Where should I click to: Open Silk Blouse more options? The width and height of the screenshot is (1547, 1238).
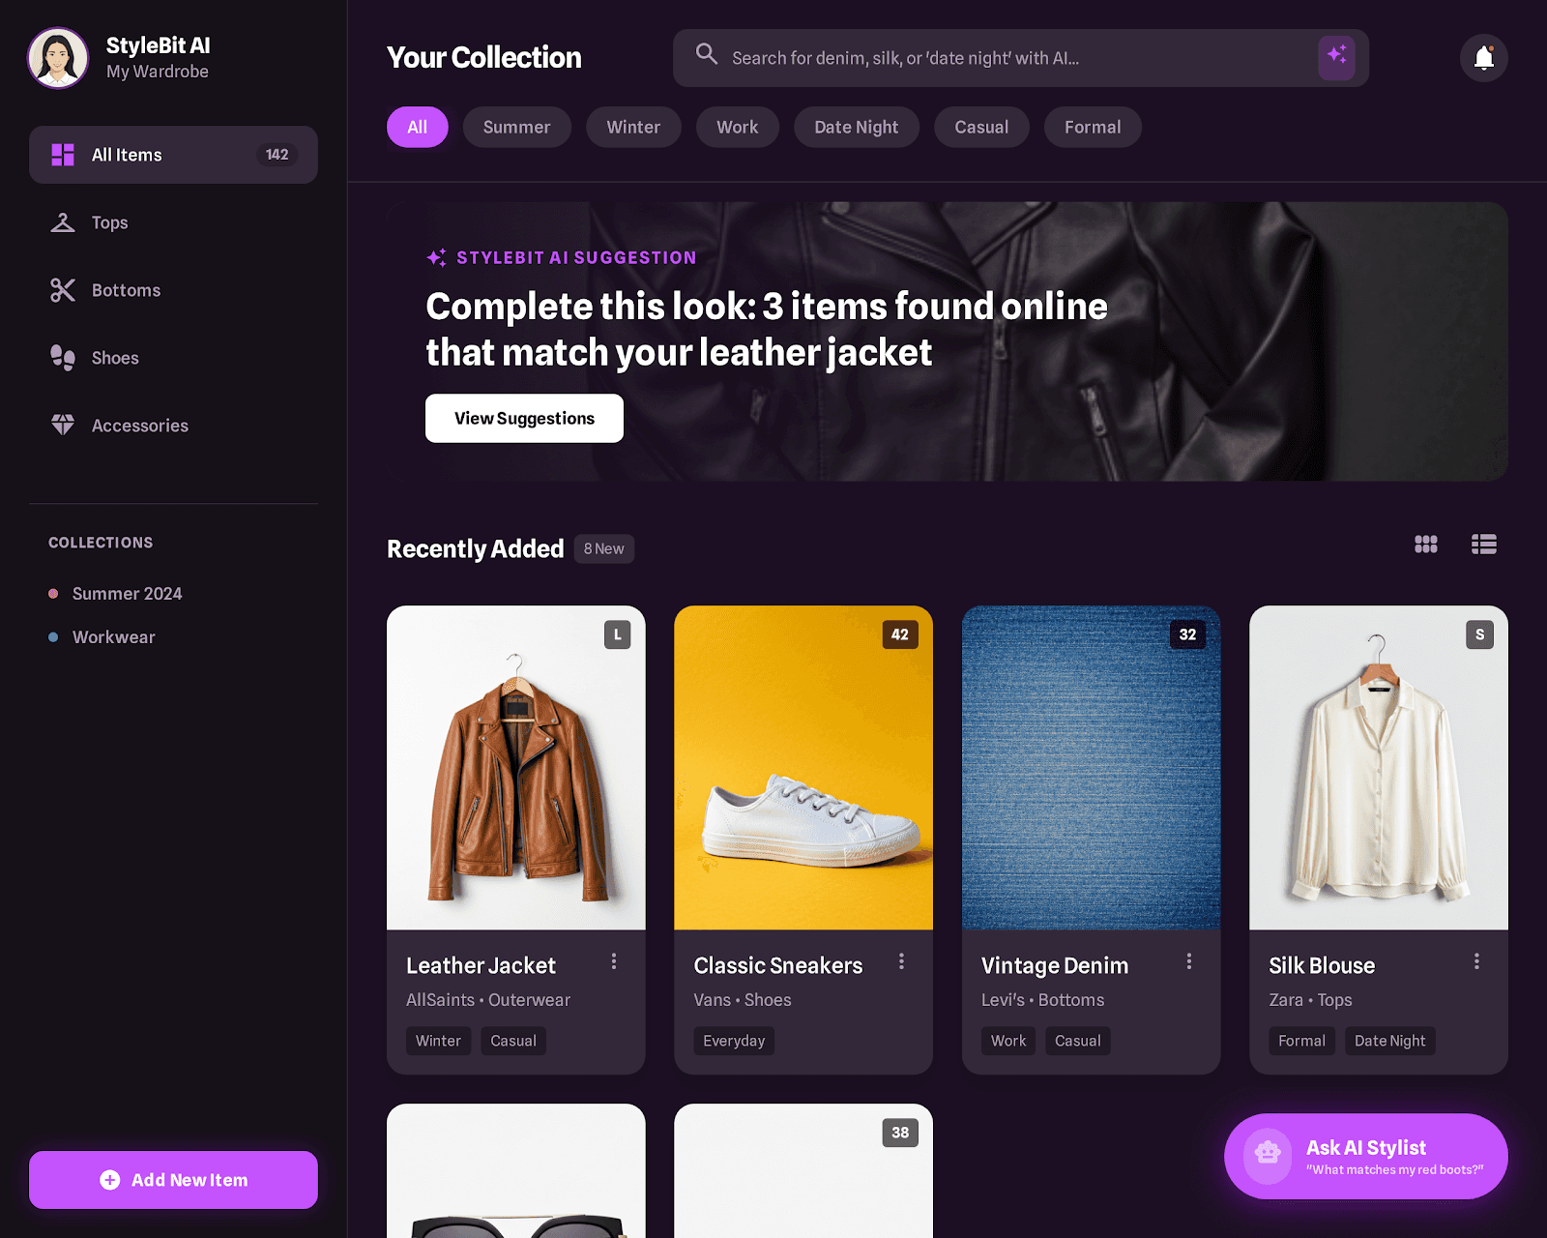(1476, 961)
